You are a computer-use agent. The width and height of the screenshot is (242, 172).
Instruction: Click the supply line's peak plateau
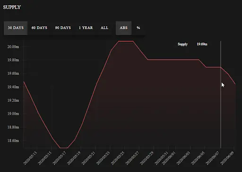(126, 41)
